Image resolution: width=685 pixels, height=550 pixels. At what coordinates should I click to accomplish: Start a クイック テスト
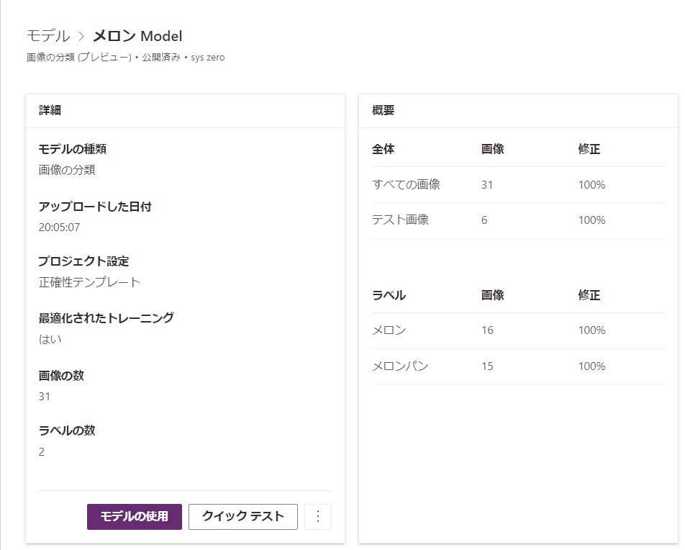(x=243, y=516)
